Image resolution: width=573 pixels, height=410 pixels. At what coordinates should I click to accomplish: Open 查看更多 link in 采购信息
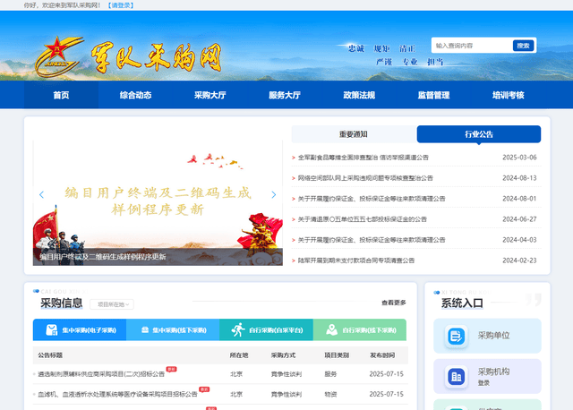pos(393,303)
